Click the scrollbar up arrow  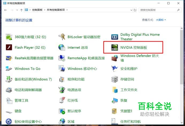tap(182, 28)
